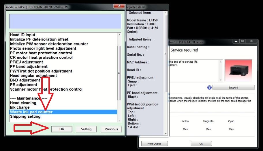Click the Yellow ink level label

tap(185, 121)
